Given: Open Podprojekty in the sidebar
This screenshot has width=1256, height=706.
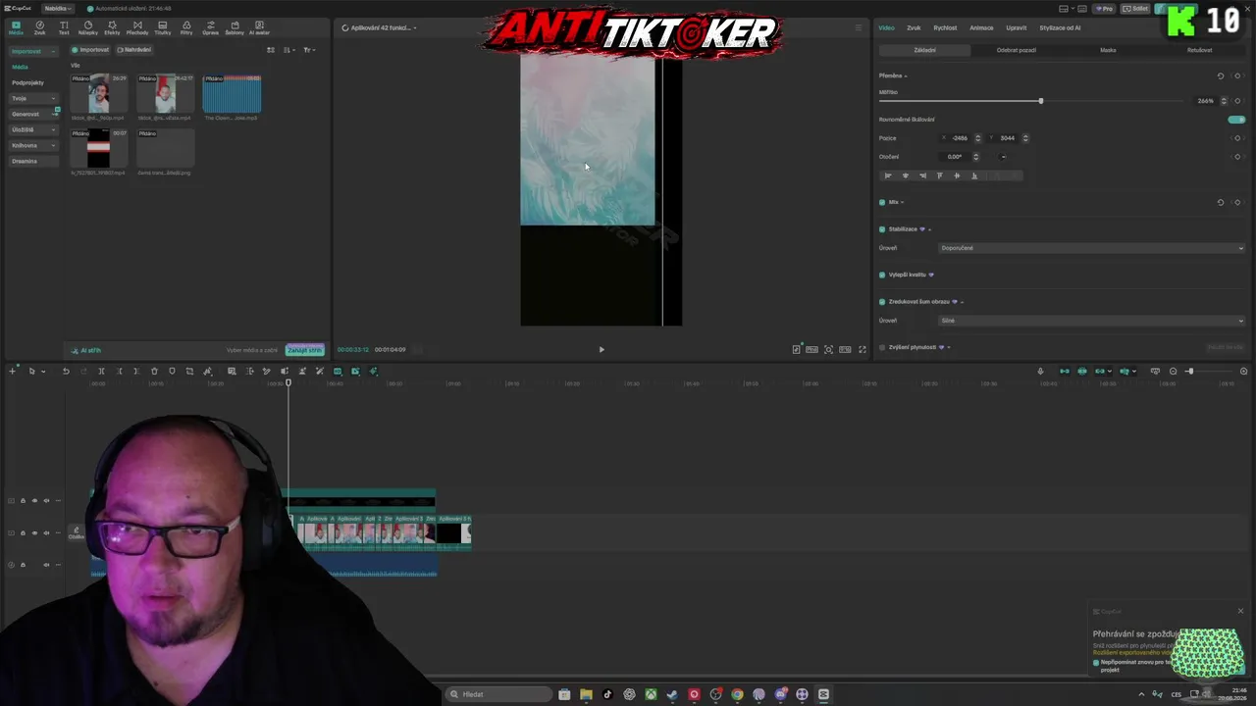Looking at the screenshot, I should click(x=27, y=82).
